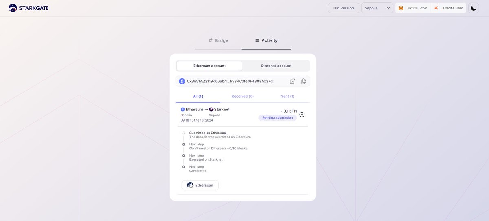Click the spinner beside Submitted on Ethereum
This screenshot has width=489, height=221.
[183, 133]
